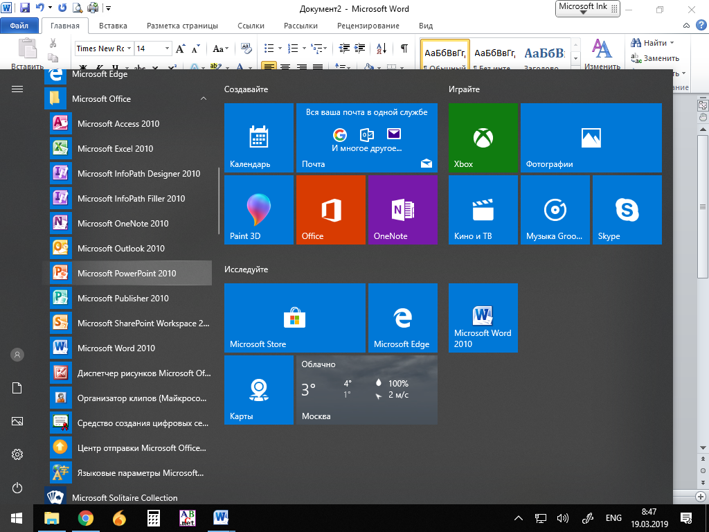Toggle the Start menu hamburger expand button

17,89
